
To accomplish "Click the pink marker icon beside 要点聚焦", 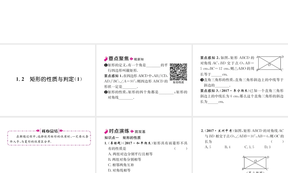I will 106,59.
